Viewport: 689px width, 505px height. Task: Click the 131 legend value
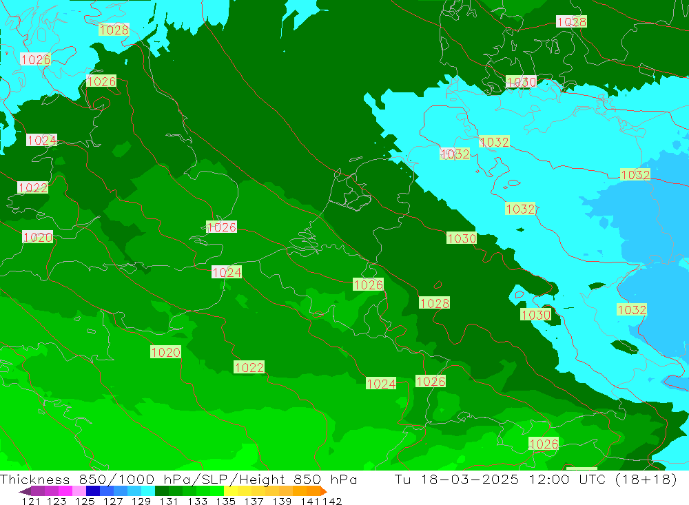tap(168, 501)
